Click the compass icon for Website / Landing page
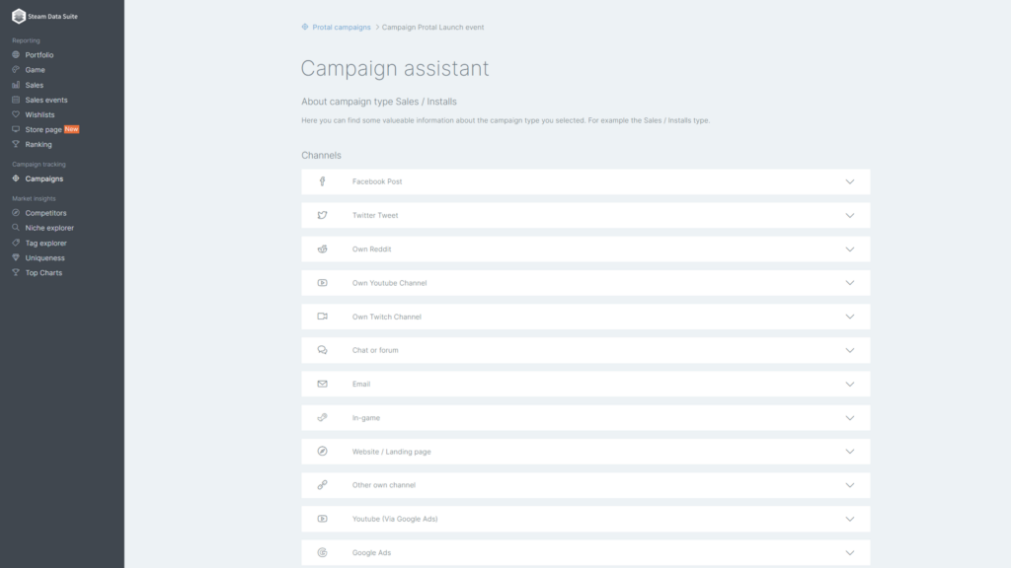 pos(323,452)
